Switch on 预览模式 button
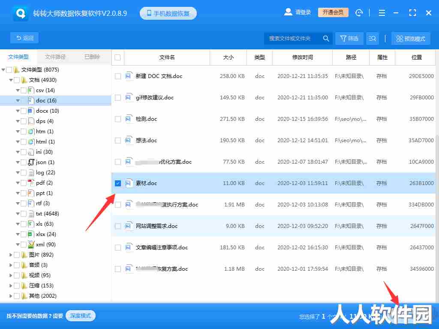 [411, 39]
